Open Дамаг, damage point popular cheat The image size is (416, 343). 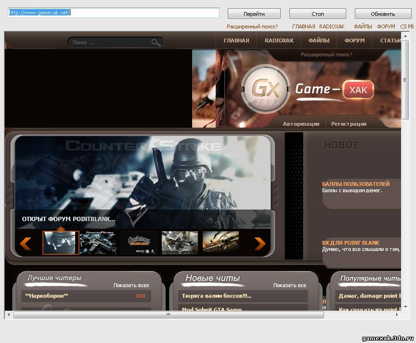pos(370,296)
